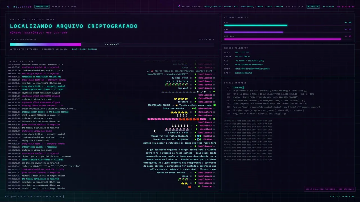Click the Streamlabs green verified check badge
Screen dimensions: 360x202
click(195, 108)
